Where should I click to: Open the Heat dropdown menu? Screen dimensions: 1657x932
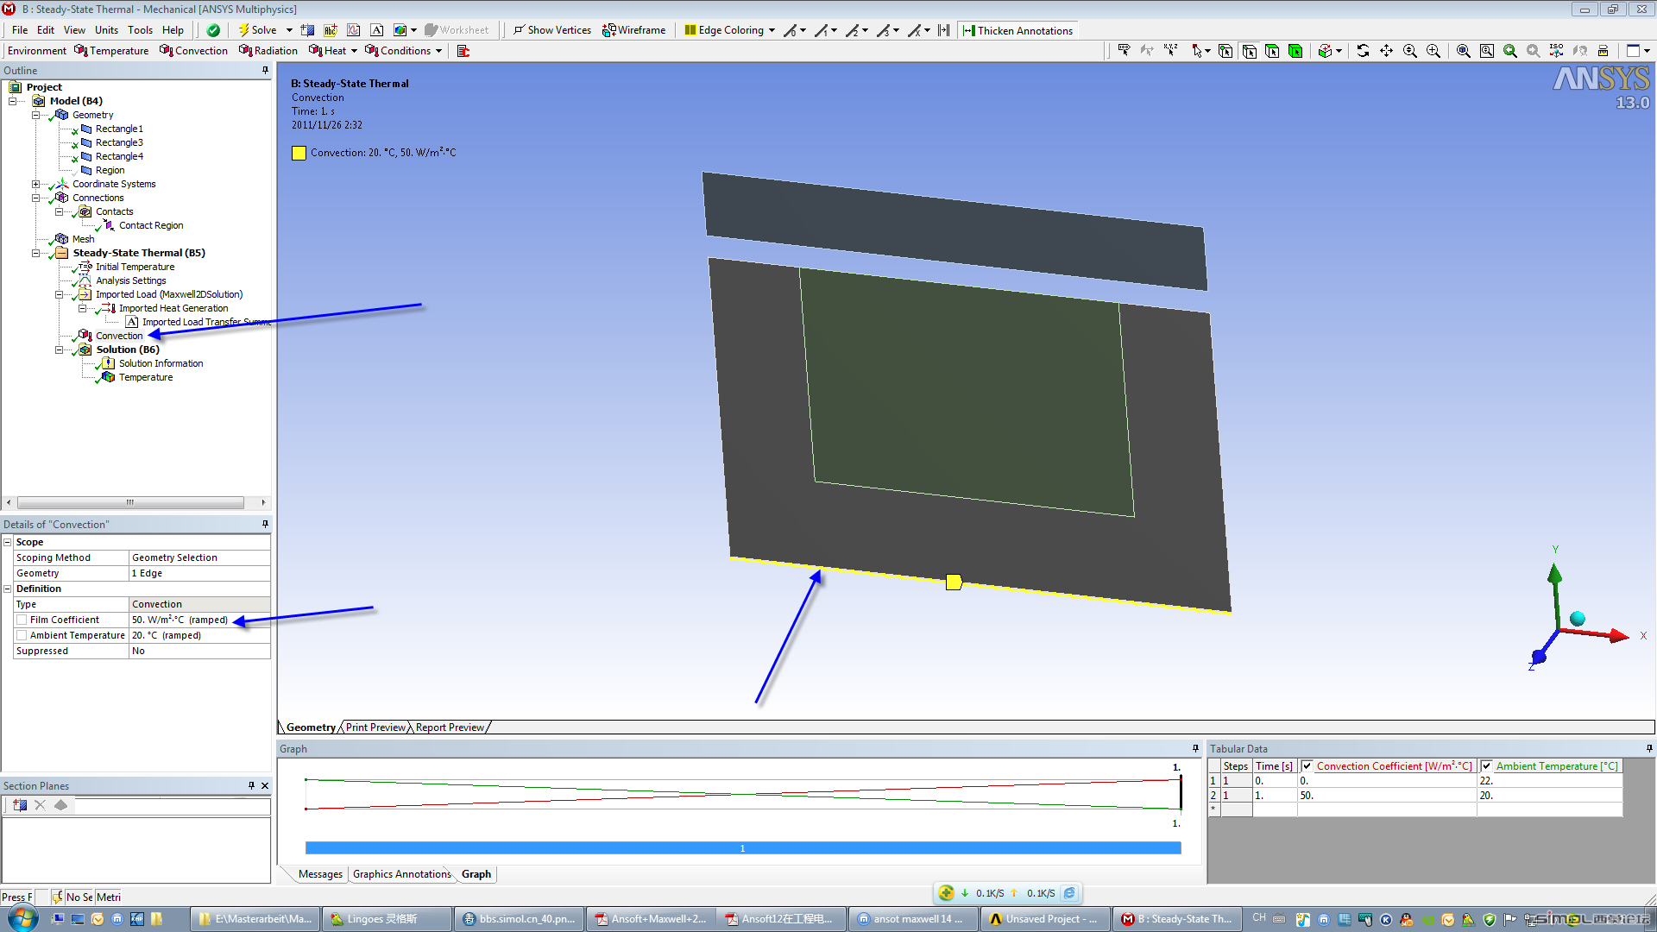pos(333,51)
